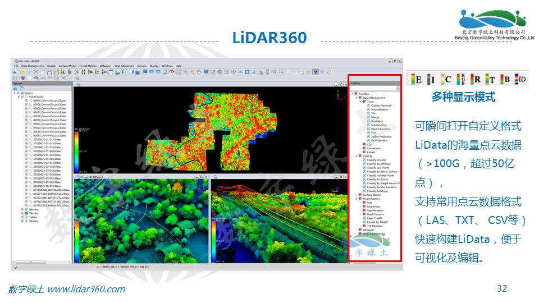Uncheck 20160625-02-07.LiData layer
This screenshot has width=539, height=303.
pos(26,186)
